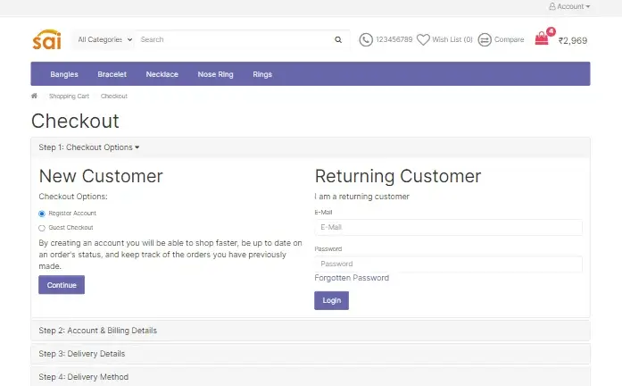Open the Bangles menu category
The width and height of the screenshot is (622, 386).
click(x=64, y=74)
